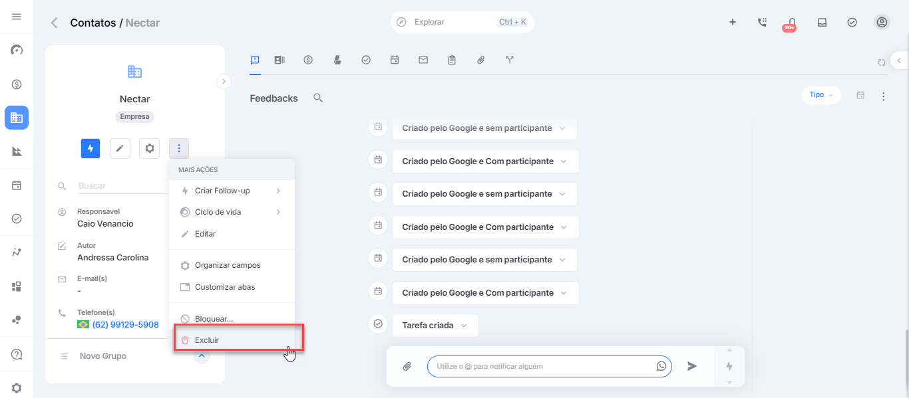Click the paperclip attach icon in message box
The width and height of the screenshot is (909, 398).
[x=407, y=366]
